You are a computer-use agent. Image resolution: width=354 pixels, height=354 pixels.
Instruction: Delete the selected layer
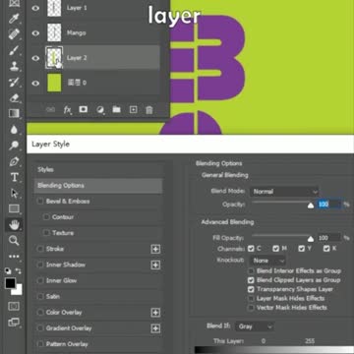coord(149,110)
